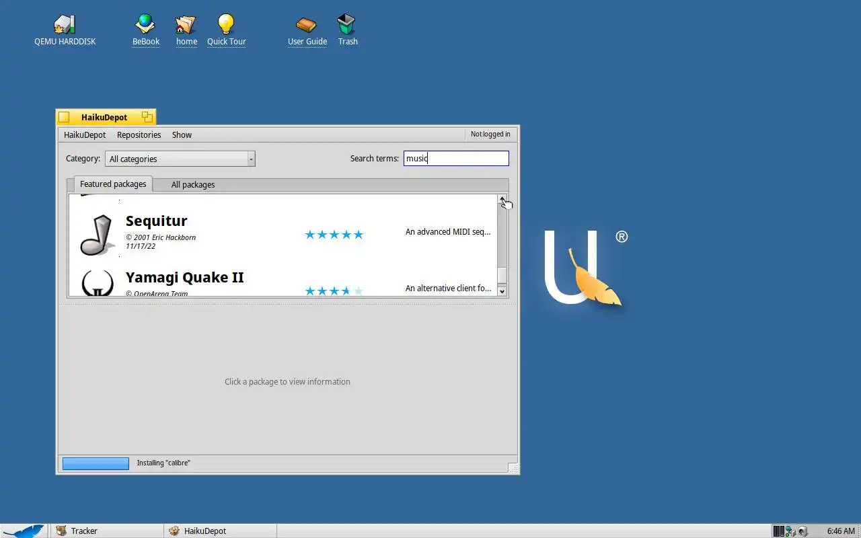
Task: Open the Show menu
Action: (182, 134)
